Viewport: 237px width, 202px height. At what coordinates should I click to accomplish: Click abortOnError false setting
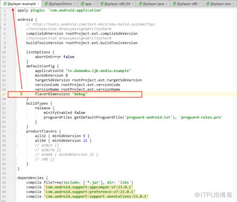click(x=55, y=57)
